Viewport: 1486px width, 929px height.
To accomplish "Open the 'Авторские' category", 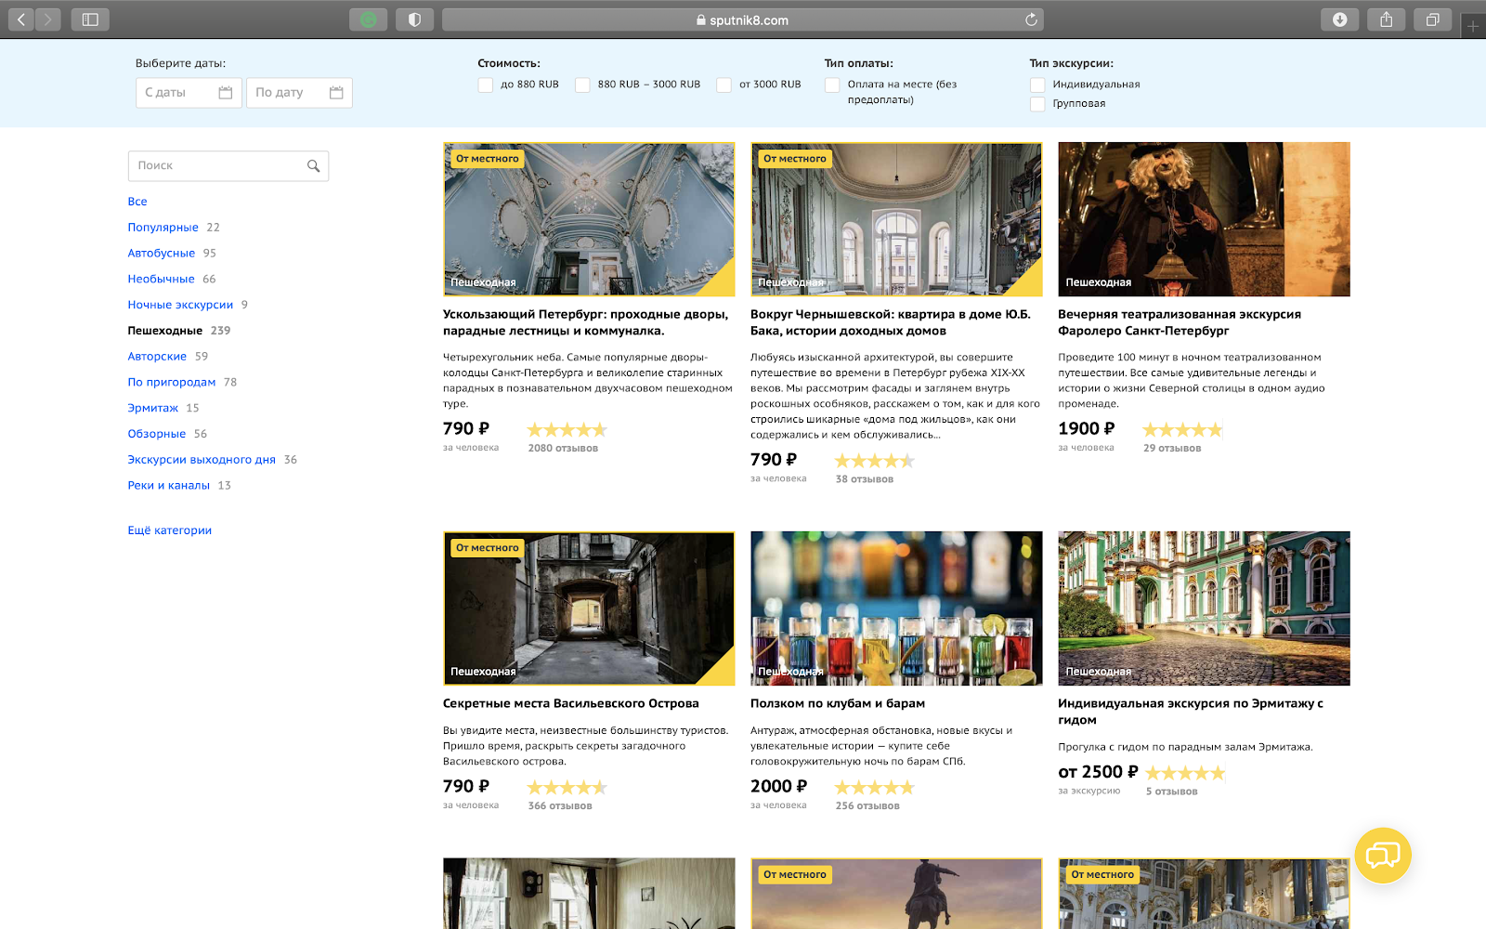I will click(x=158, y=357).
